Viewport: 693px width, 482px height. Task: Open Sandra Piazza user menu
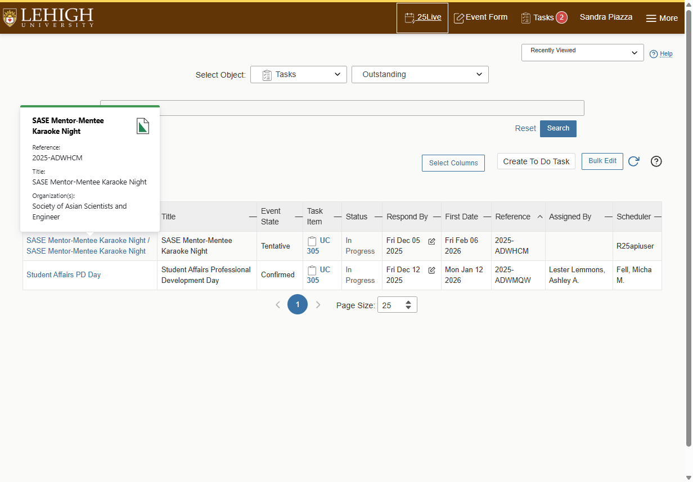(606, 17)
